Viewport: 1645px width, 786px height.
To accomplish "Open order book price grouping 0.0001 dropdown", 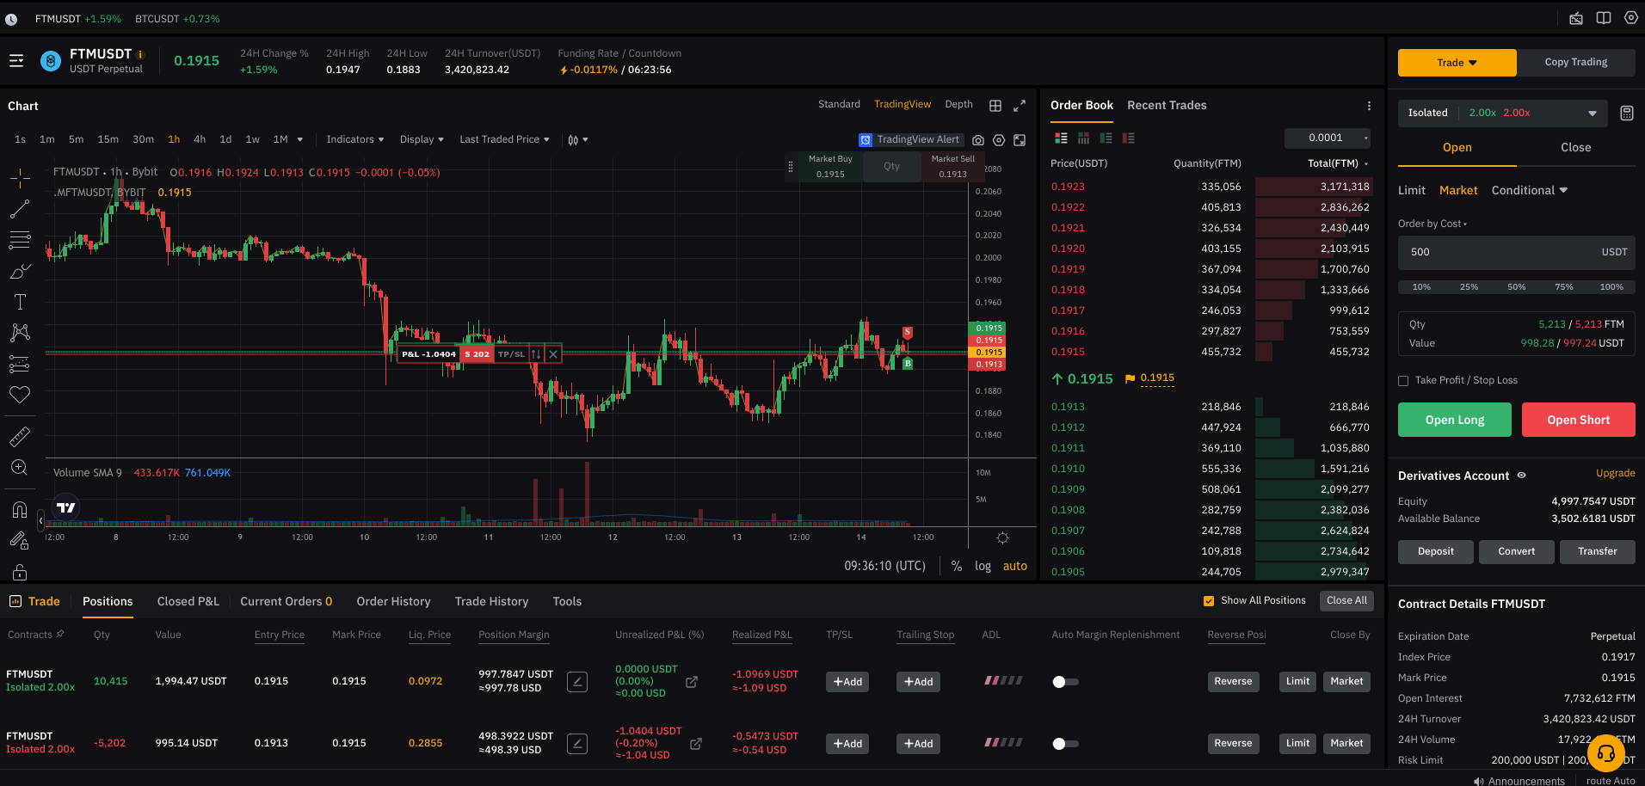I will coord(1328,138).
